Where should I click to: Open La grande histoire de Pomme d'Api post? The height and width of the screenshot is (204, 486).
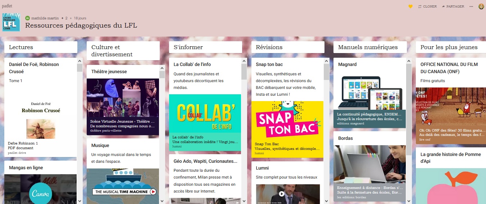point(451,158)
